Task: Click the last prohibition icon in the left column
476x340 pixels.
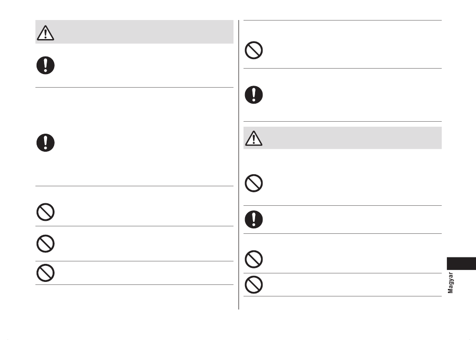Action: click(46, 273)
